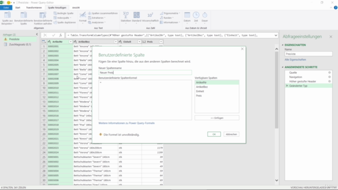Open the Datei tab
The width and height of the screenshot is (338, 190).
[x=6, y=7]
